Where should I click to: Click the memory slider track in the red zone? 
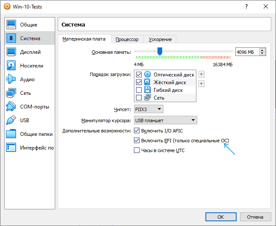216,57
